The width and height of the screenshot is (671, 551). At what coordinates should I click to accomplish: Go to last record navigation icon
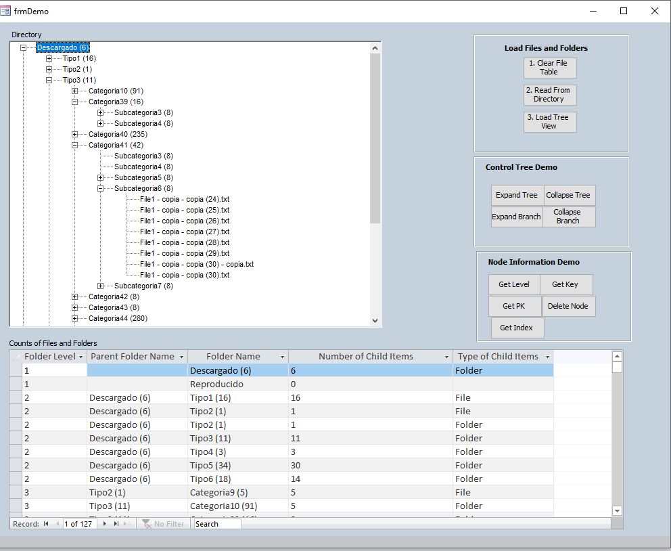pyautogui.click(x=116, y=524)
